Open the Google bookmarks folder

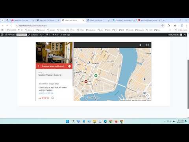pyautogui.click(x=51, y=30)
